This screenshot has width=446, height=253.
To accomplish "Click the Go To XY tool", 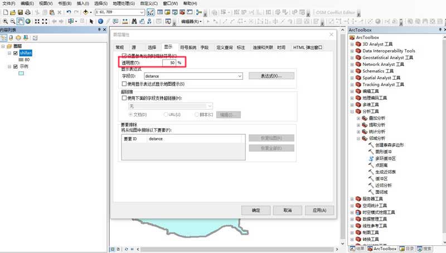I will (149, 21).
